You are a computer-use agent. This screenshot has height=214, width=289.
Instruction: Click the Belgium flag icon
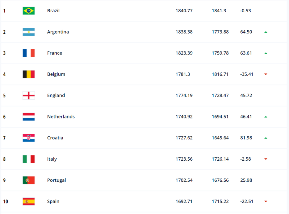click(29, 74)
